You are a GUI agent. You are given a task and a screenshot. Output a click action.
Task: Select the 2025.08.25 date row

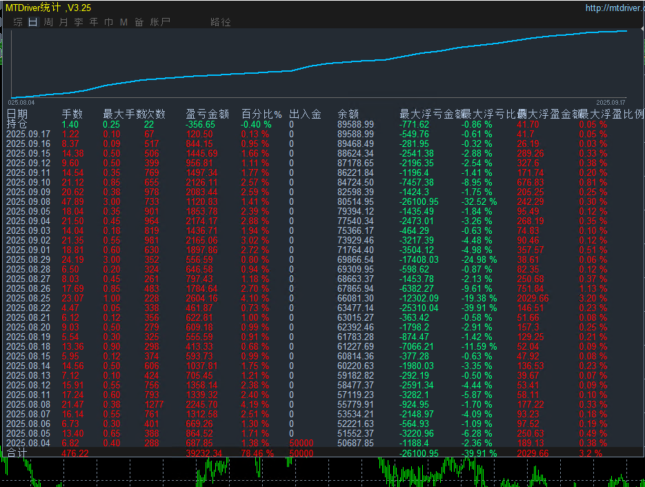(x=28, y=298)
